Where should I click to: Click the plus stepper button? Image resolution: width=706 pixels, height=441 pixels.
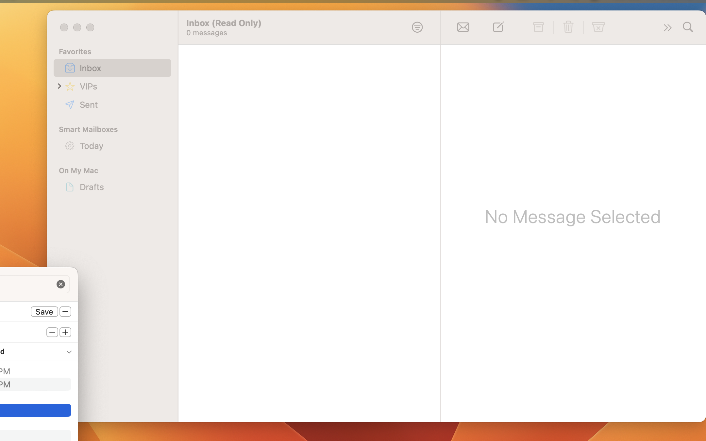(65, 332)
